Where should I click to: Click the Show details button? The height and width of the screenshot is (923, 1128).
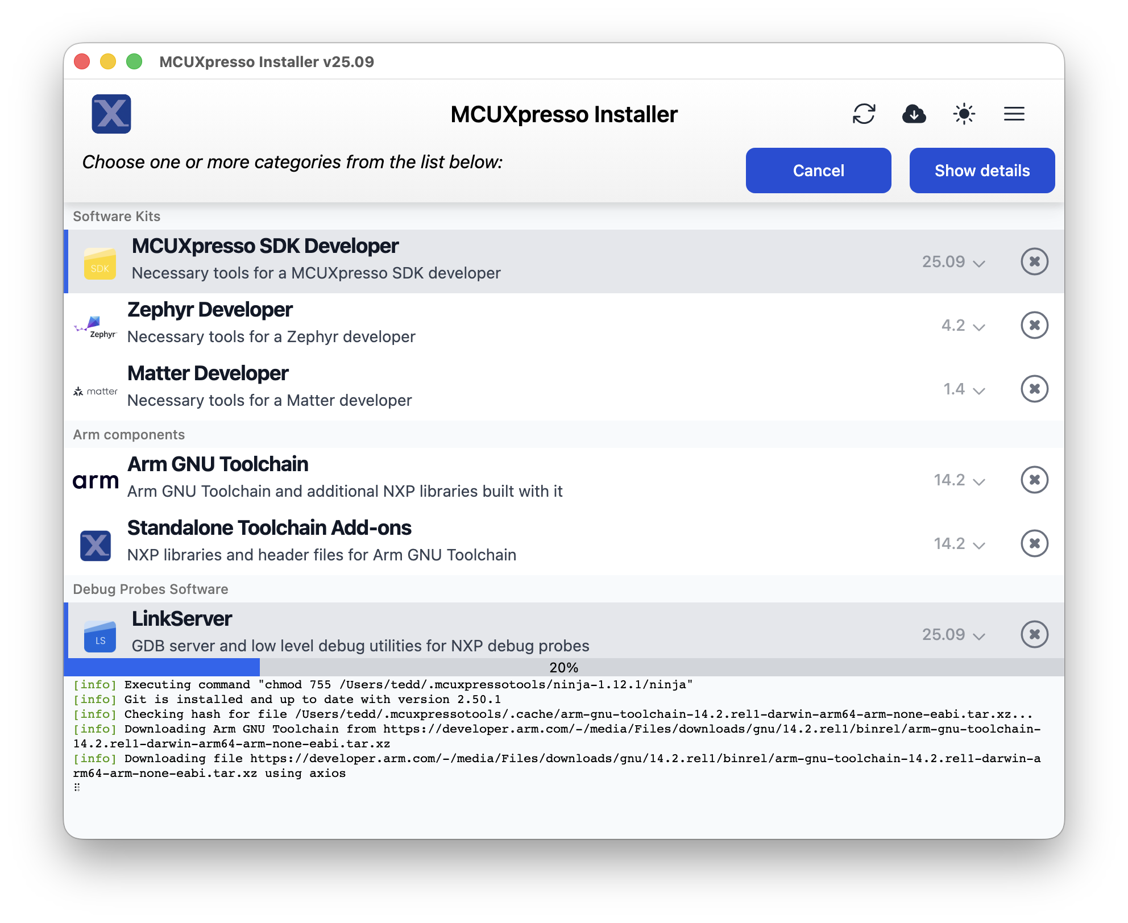click(982, 171)
